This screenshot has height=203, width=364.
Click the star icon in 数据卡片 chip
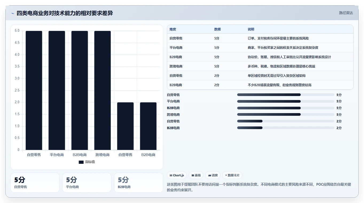coord(226,175)
